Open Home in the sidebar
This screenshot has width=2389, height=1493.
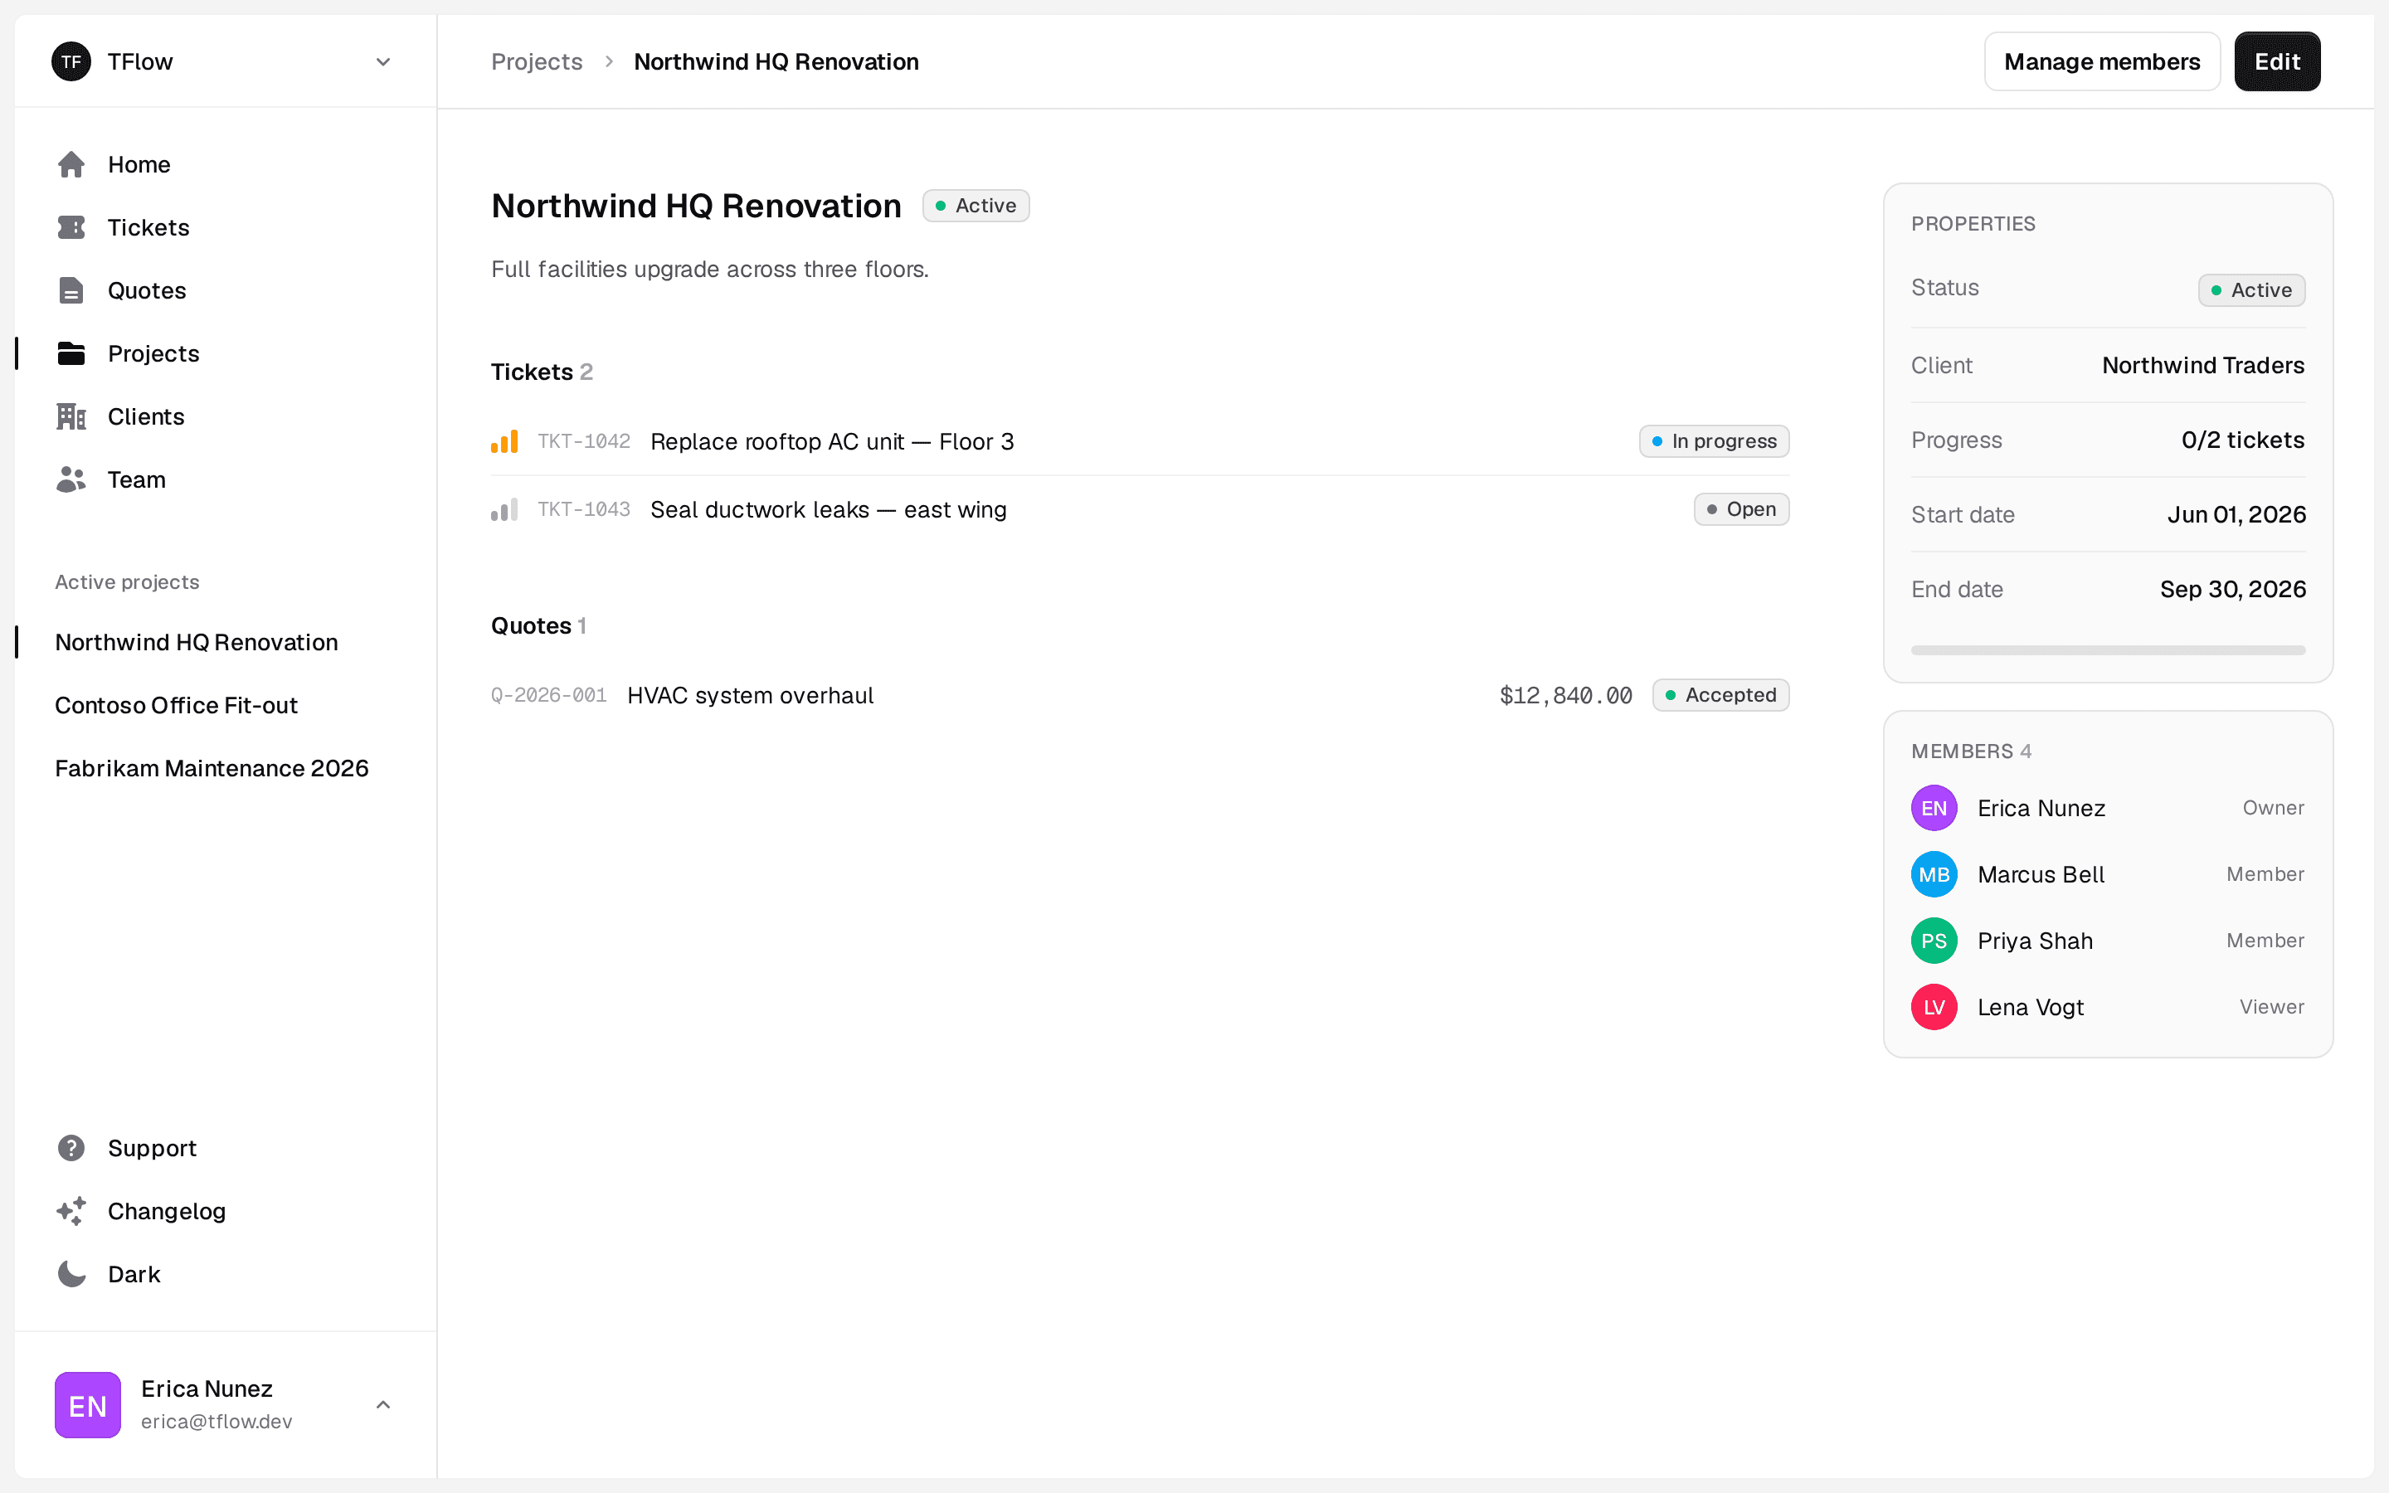coord(225,164)
